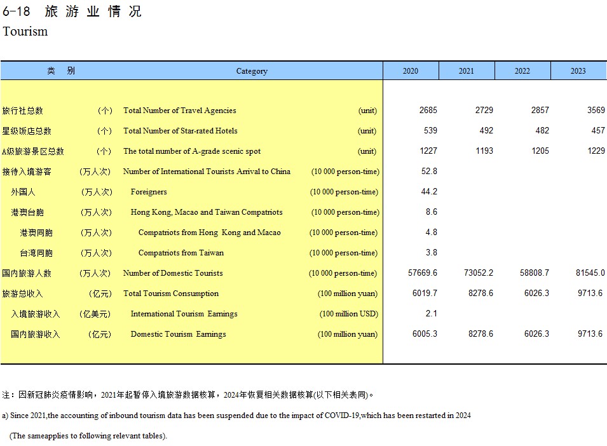Click the A级旅游景区总数 row label
This screenshot has height=446, width=607.
[33, 151]
